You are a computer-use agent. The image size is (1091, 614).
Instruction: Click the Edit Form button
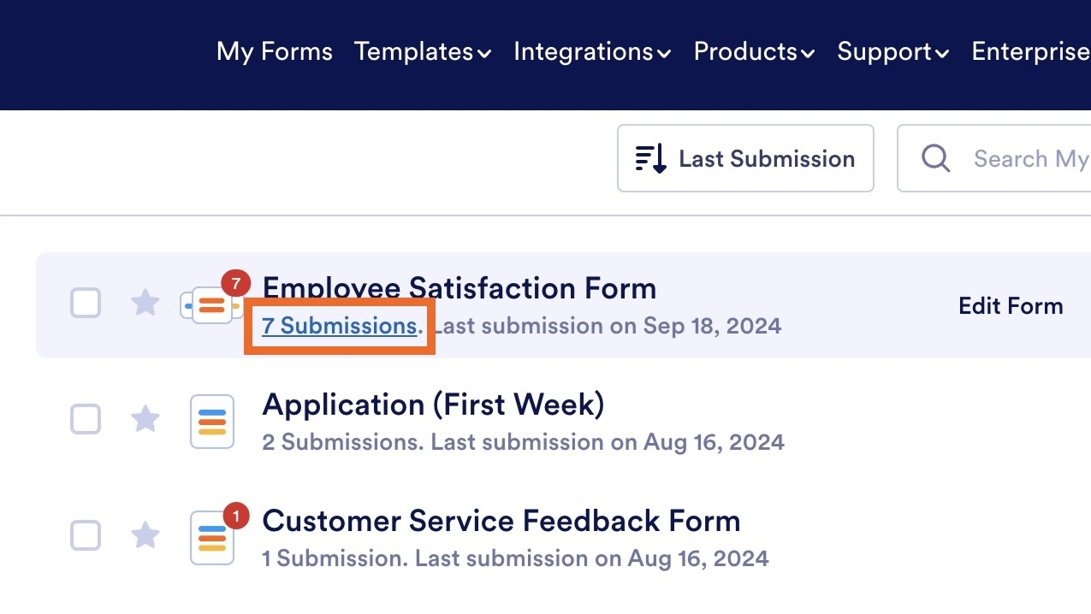pos(1011,306)
